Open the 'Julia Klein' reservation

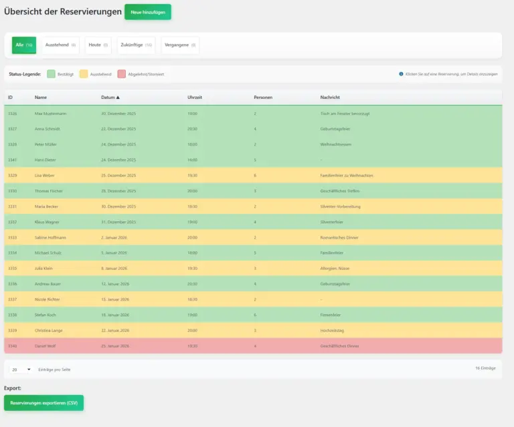click(253, 269)
